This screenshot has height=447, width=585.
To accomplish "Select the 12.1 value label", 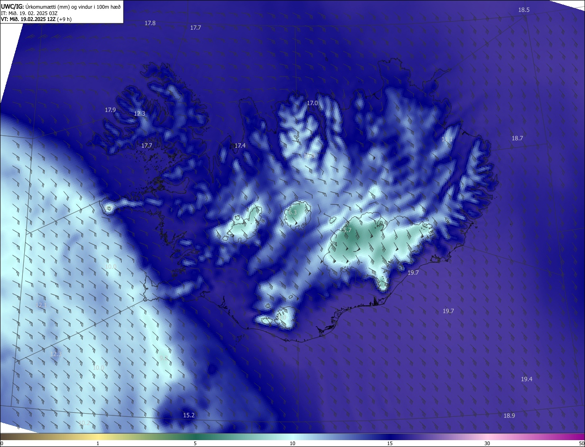I will pos(41,305).
